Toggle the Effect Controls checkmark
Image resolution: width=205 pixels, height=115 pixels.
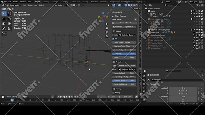113,16
